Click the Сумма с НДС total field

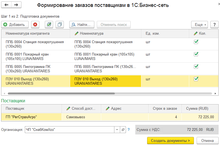pyautogui.click(x=183, y=130)
